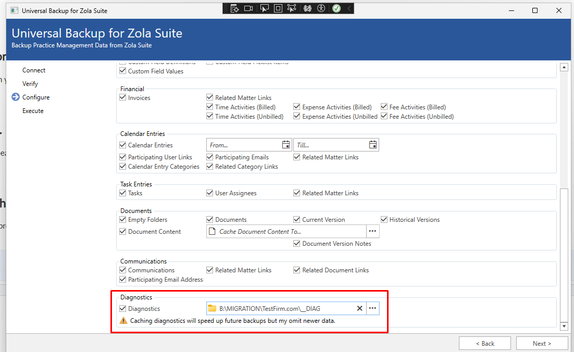Uncheck the Tasks checkbox

click(123, 193)
